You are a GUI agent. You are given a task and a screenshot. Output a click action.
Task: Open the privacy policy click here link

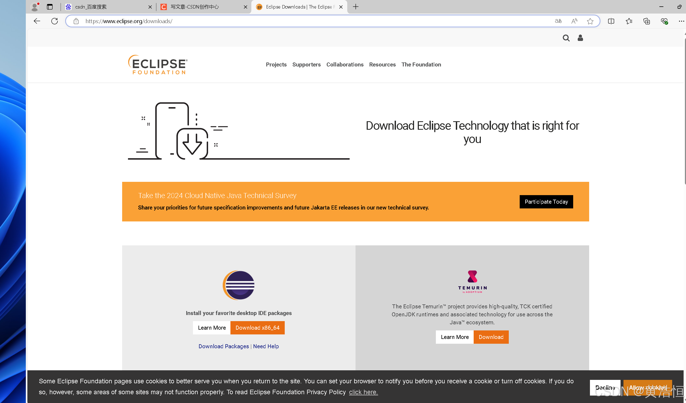(x=363, y=392)
